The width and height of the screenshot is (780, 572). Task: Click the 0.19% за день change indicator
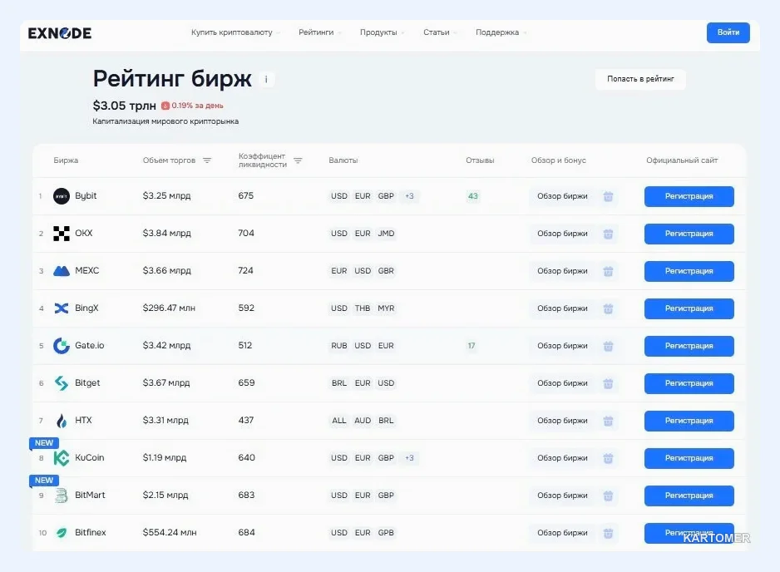coord(192,106)
